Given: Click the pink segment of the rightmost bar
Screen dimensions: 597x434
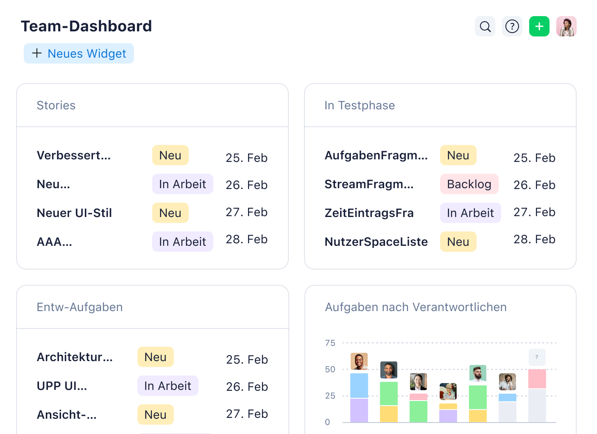Looking at the screenshot, I should click(536, 379).
